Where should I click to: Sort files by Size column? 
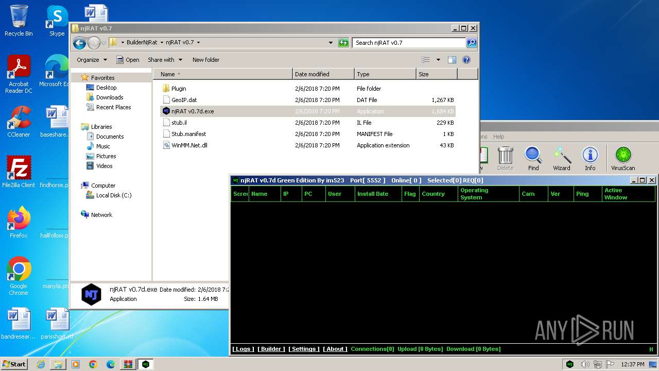point(437,74)
